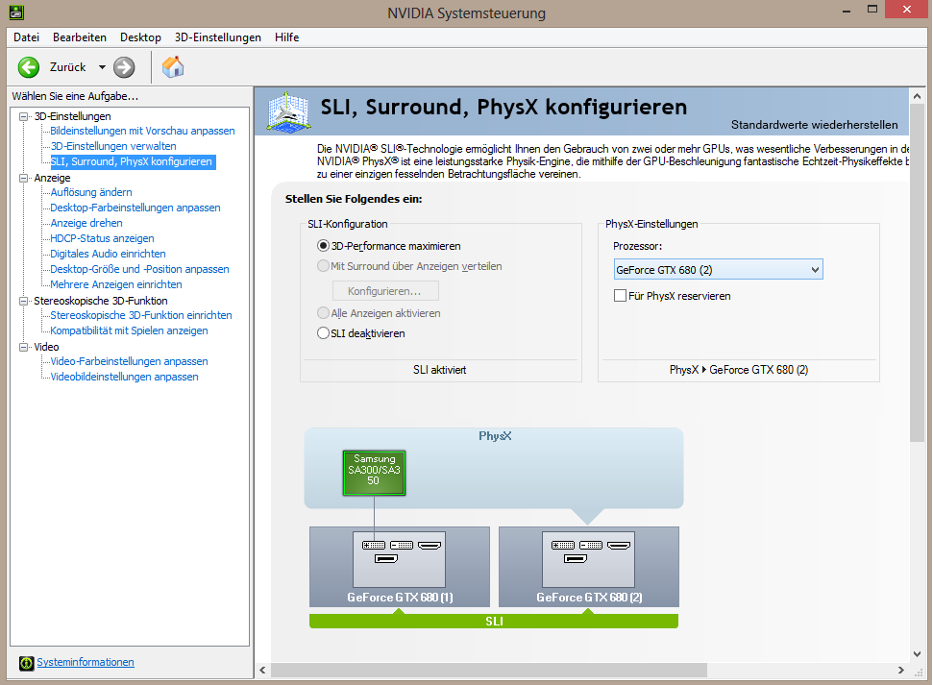This screenshot has height=685, width=933.
Task: Click first DVI port on GTX 680 (1)
Action: click(x=374, y=545)
